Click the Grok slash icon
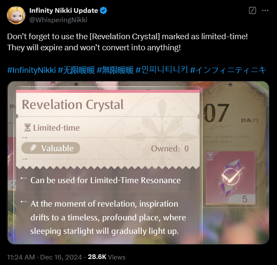This screenshot has height=265, width=277. 252,11
